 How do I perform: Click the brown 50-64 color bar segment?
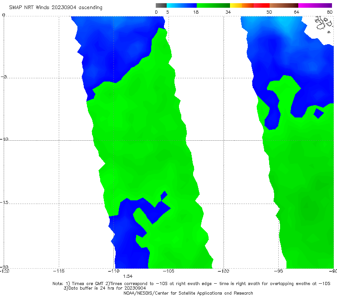284,5
